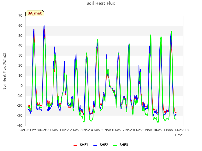Click the 30 y-axis tick label
Image resolution: width=202 pixels, height=151 pixels.
click(20, 55)
